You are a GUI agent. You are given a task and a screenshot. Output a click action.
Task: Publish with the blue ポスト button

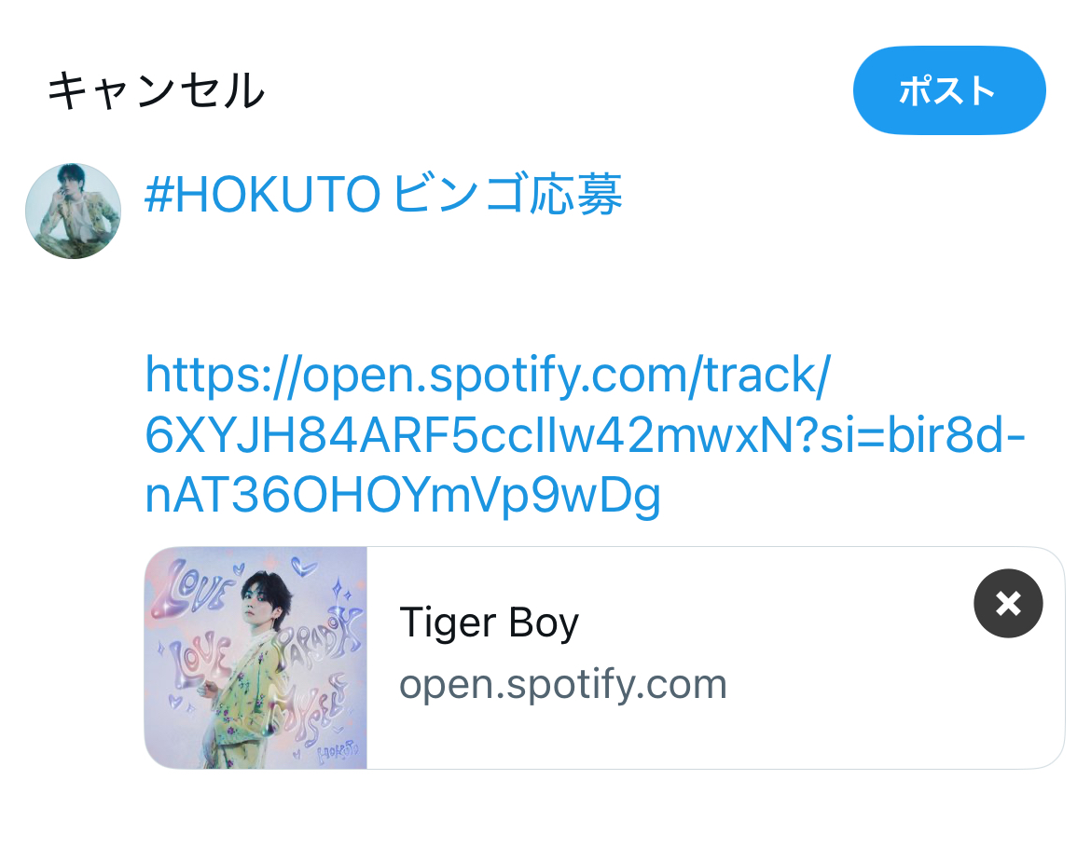tap(949, 90)
